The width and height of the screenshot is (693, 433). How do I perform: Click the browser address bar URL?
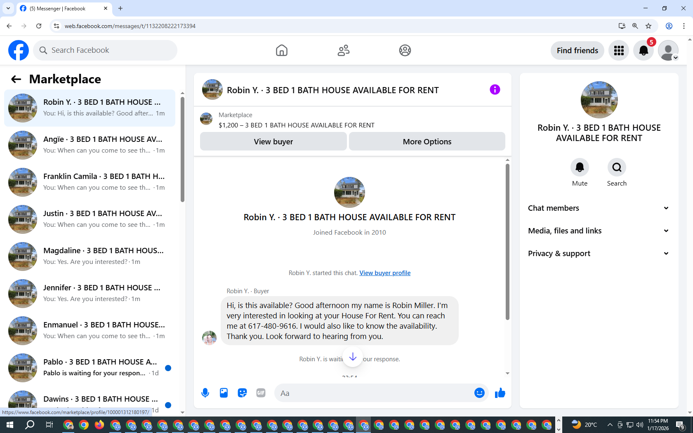click(130, 26)
